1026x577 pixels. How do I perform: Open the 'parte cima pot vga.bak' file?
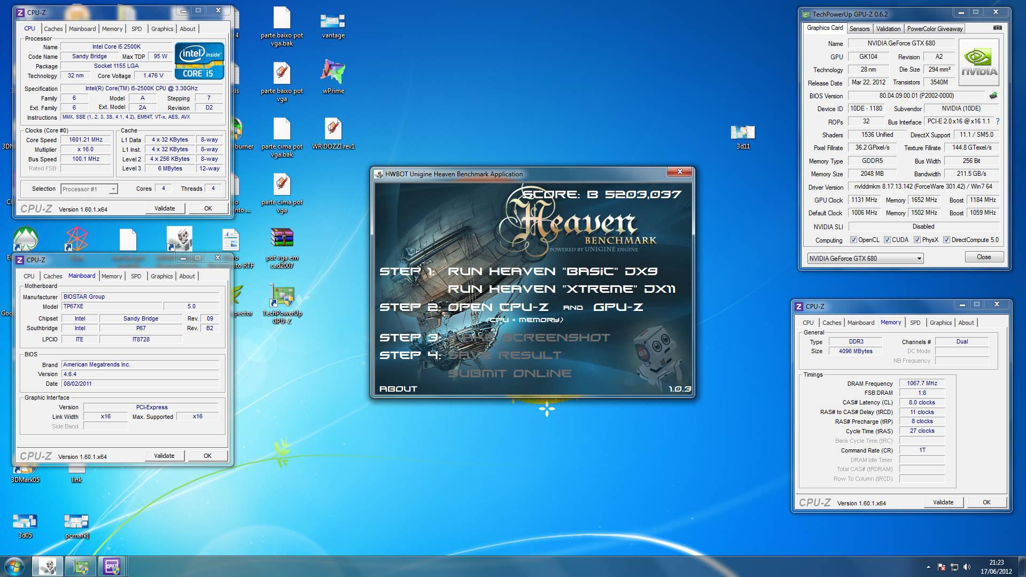[x=282, y=137]
